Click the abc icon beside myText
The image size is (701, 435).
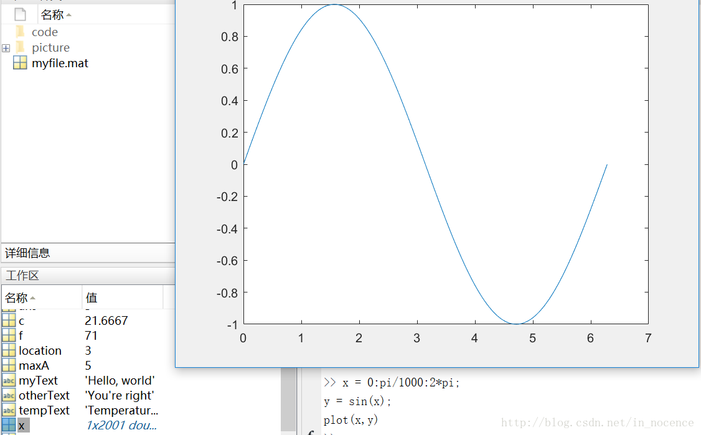click(x=8, y=380)
